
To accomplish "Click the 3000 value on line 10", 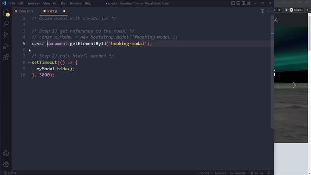I will click(44, 75).
